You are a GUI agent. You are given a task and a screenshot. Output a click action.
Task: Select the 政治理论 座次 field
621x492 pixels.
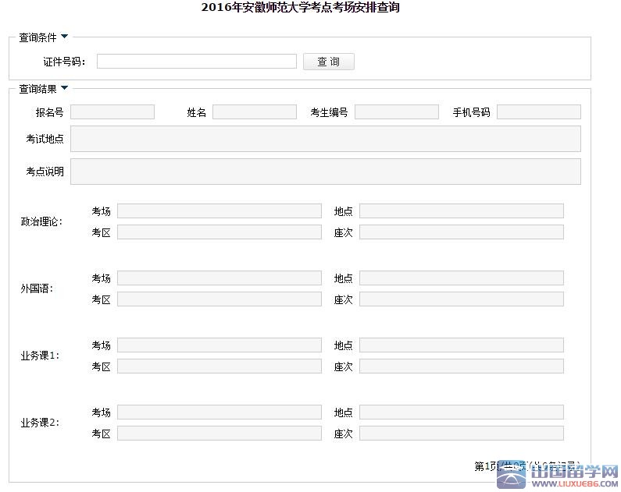[461, 232]
